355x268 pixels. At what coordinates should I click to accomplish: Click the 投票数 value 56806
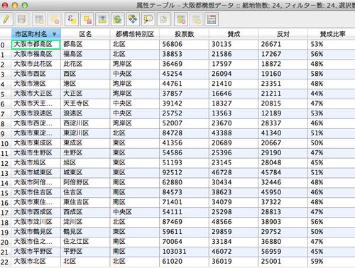[x=185, y=45]
